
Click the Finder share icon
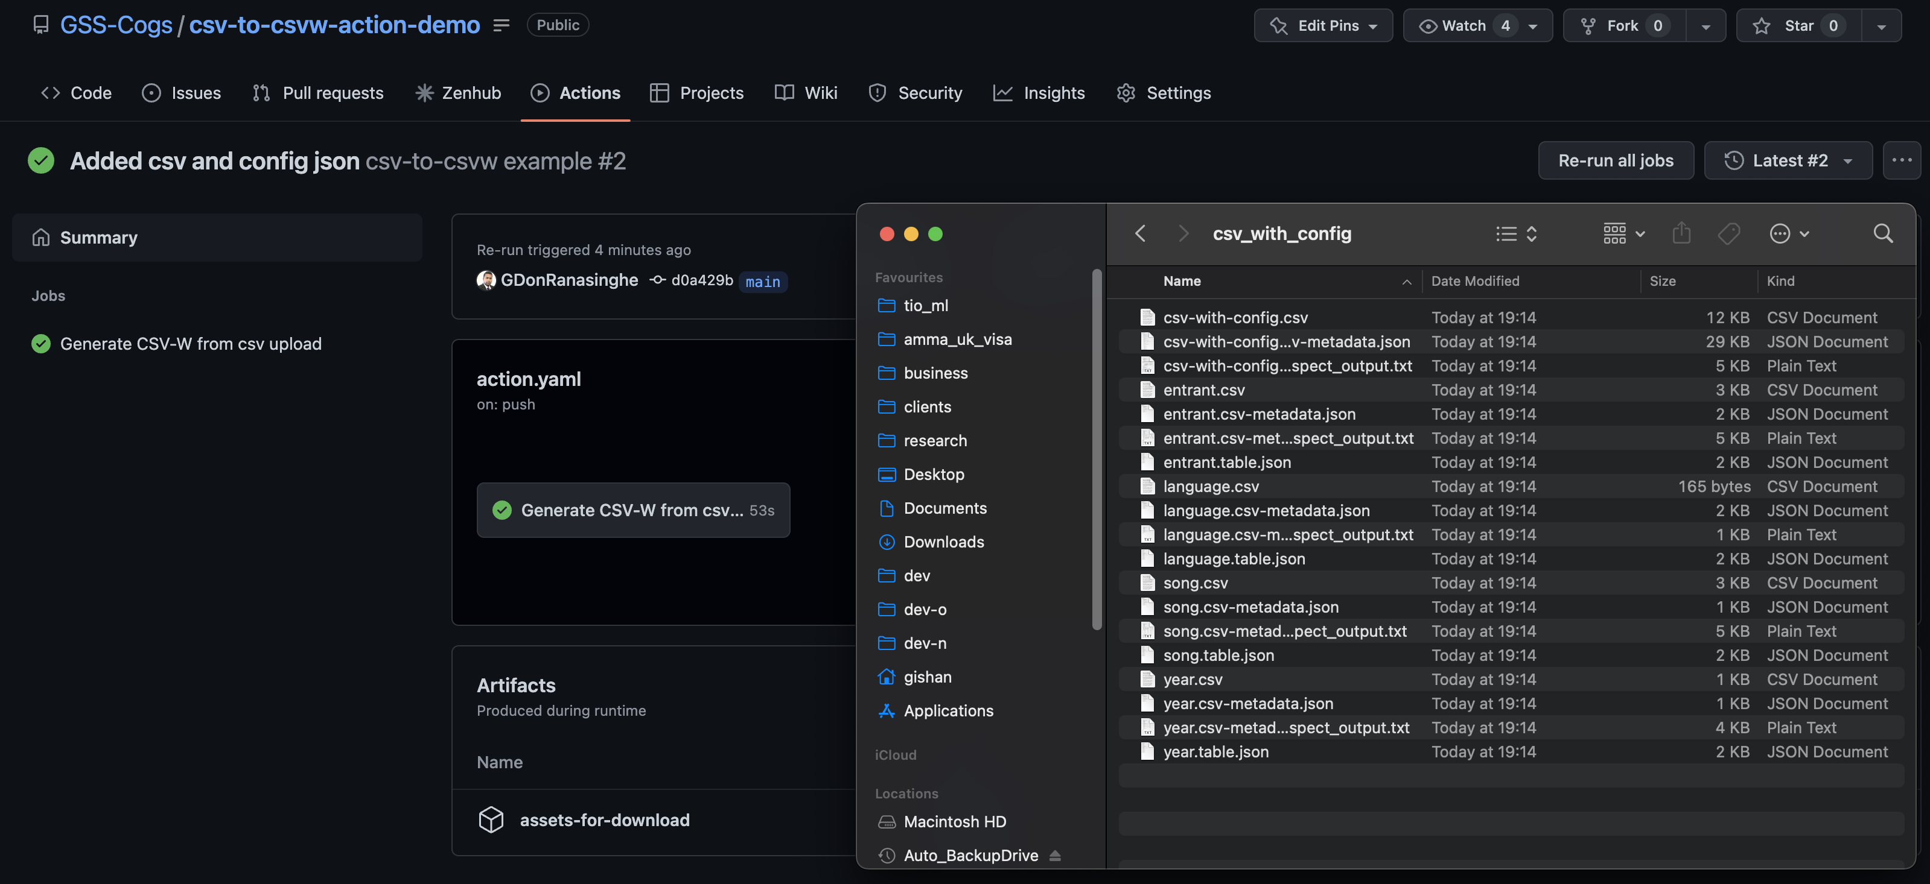pyautogui.click(x=1681, y=233)
